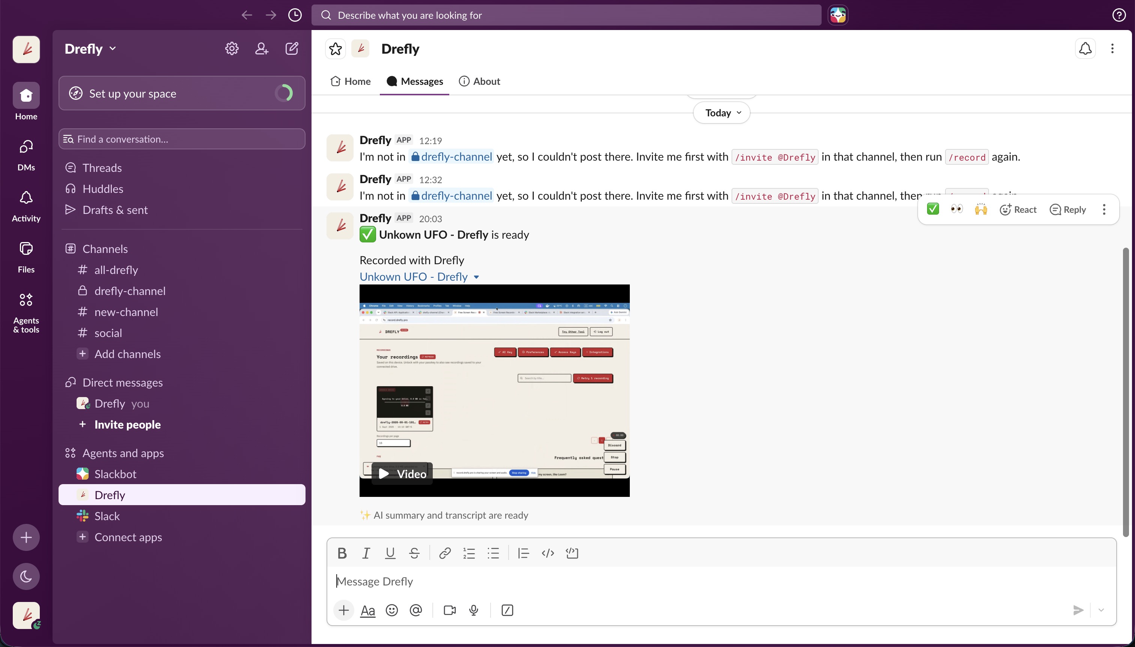Screen dimensions: 1135x647
Task: Toggle formatting toolbar with Aa icon
Action: pos(367,611)
